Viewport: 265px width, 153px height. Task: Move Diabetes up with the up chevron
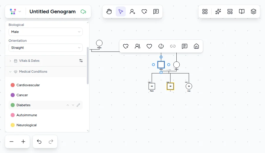68,105
